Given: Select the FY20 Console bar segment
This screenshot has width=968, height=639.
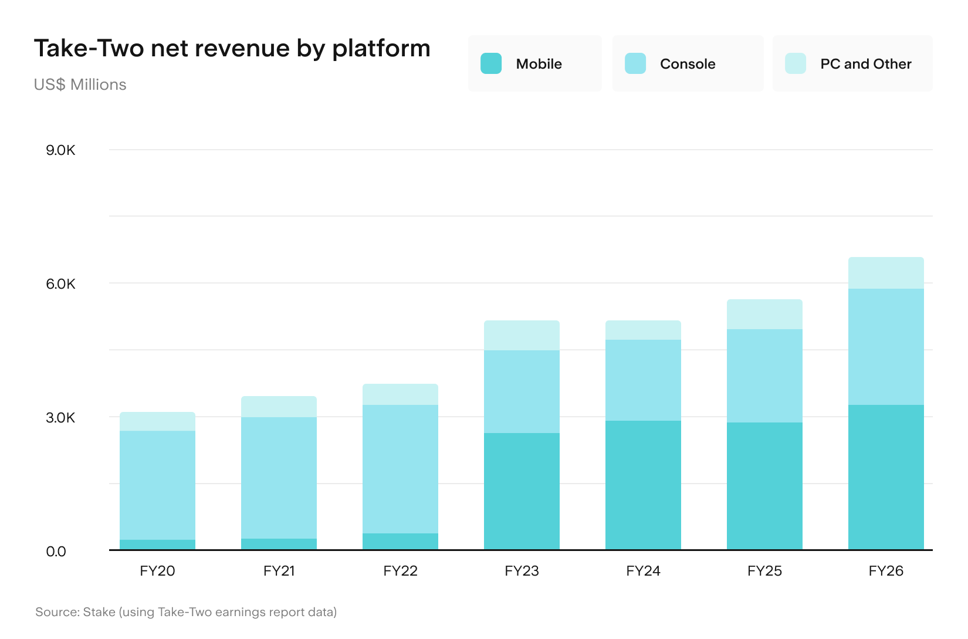Looking at the screenshot, I should tap(157, 485).
